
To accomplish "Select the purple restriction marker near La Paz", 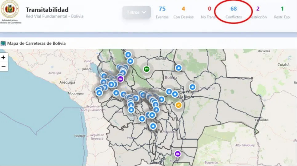I will (120, 79).
